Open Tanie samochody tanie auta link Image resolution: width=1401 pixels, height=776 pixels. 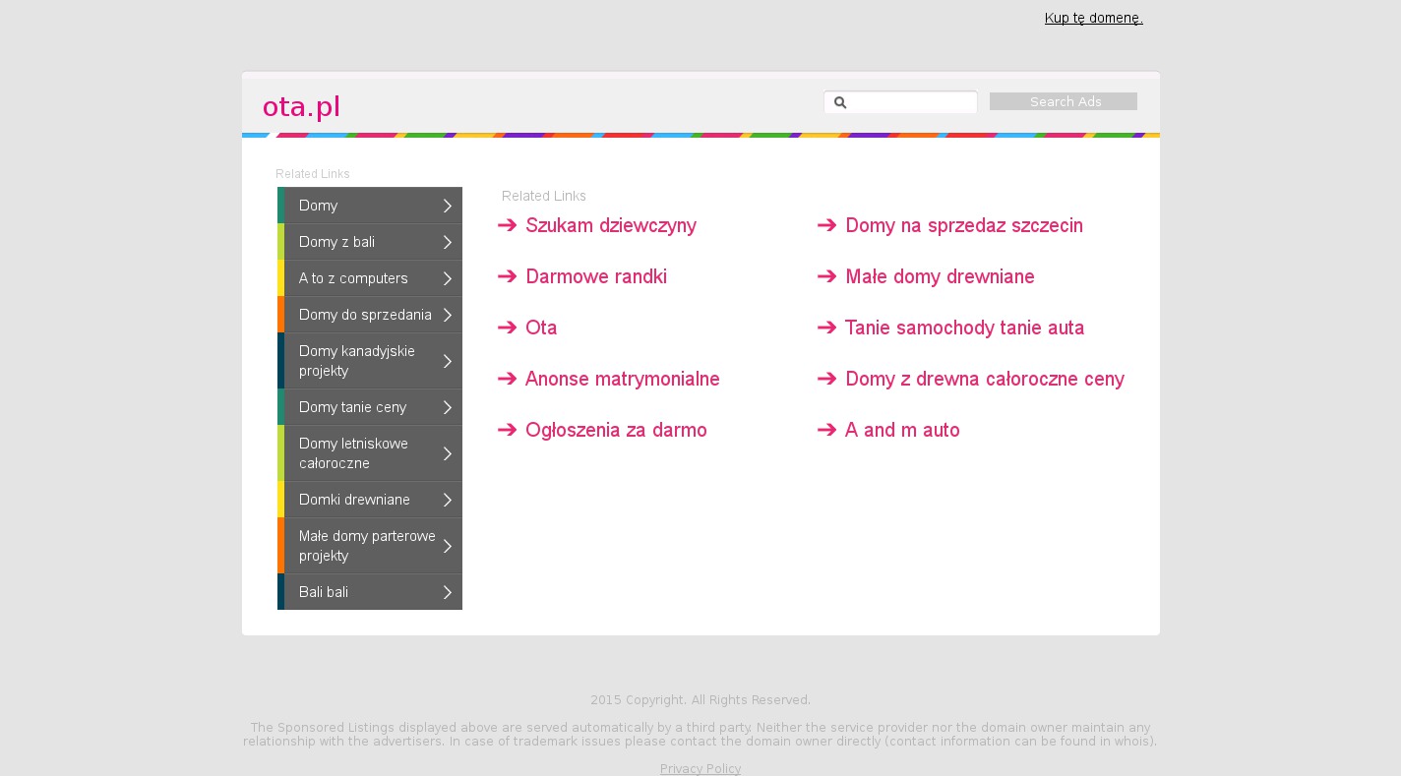(x=964, y=328)
